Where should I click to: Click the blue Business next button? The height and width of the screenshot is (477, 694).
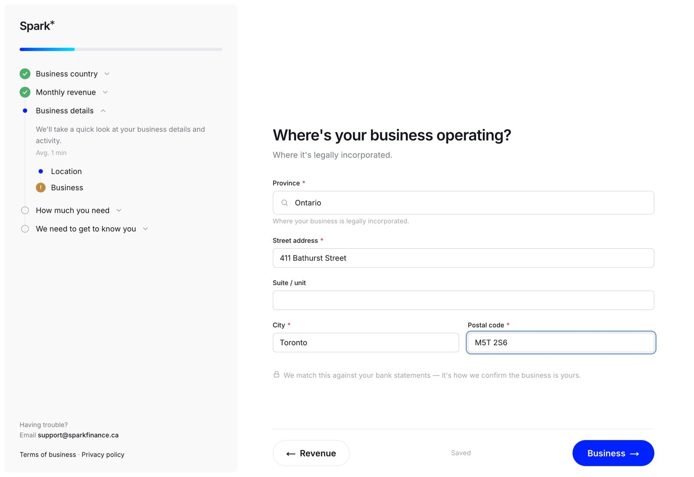tap(613, 453)
